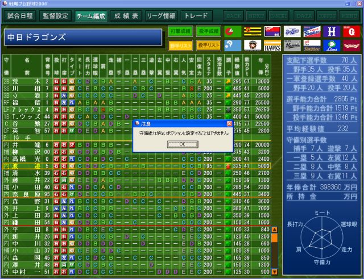This screenshot has height=279, width=364.
Task: Click the greyed MENU button
Action: [x=349, y=16]
